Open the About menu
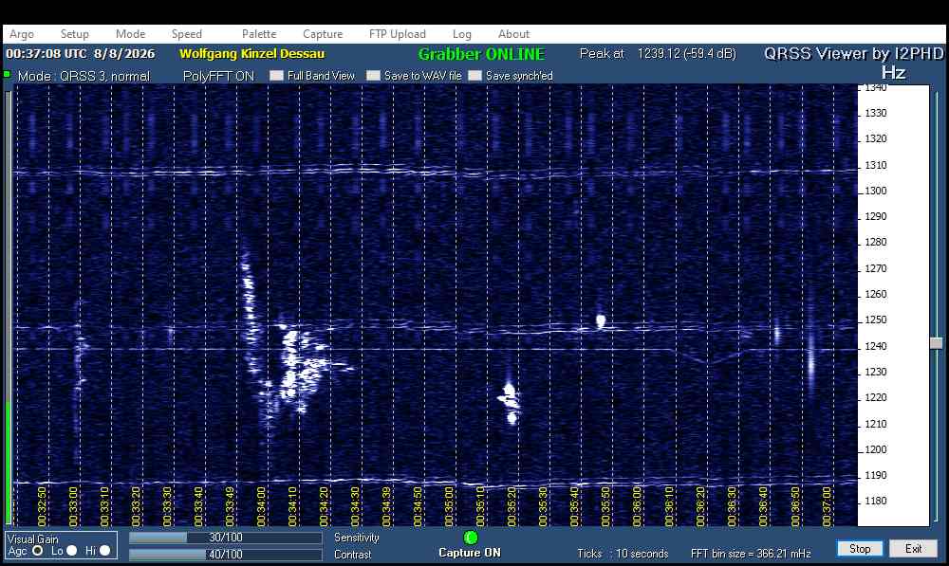This screenshot has height=566, width=949. click(x=513, y=34)
